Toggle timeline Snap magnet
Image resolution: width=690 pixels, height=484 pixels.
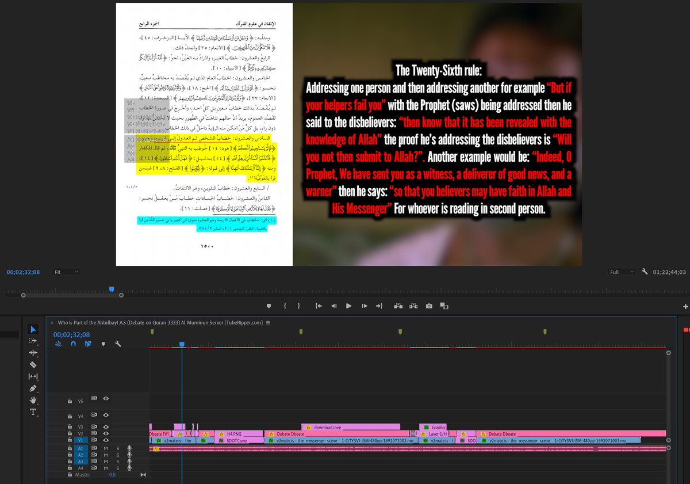click(x=73, y=344)
